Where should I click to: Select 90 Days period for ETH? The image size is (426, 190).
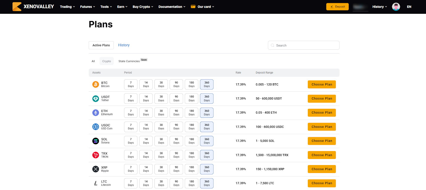click(x=176, y=113)
